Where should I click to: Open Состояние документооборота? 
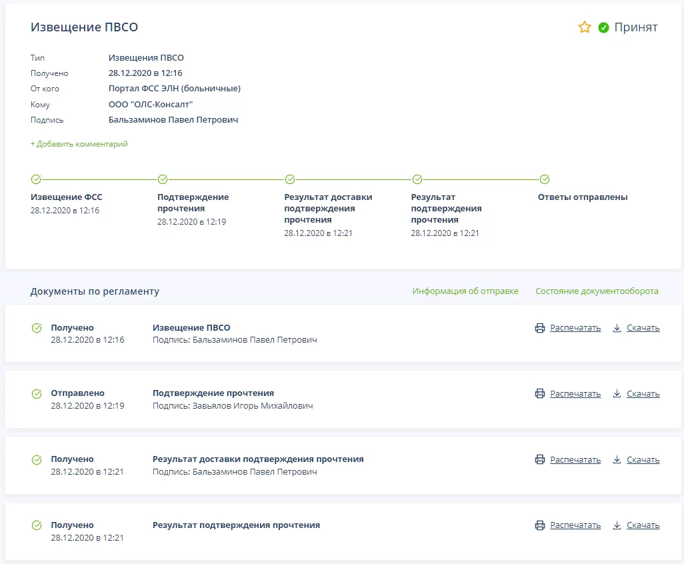597,291
